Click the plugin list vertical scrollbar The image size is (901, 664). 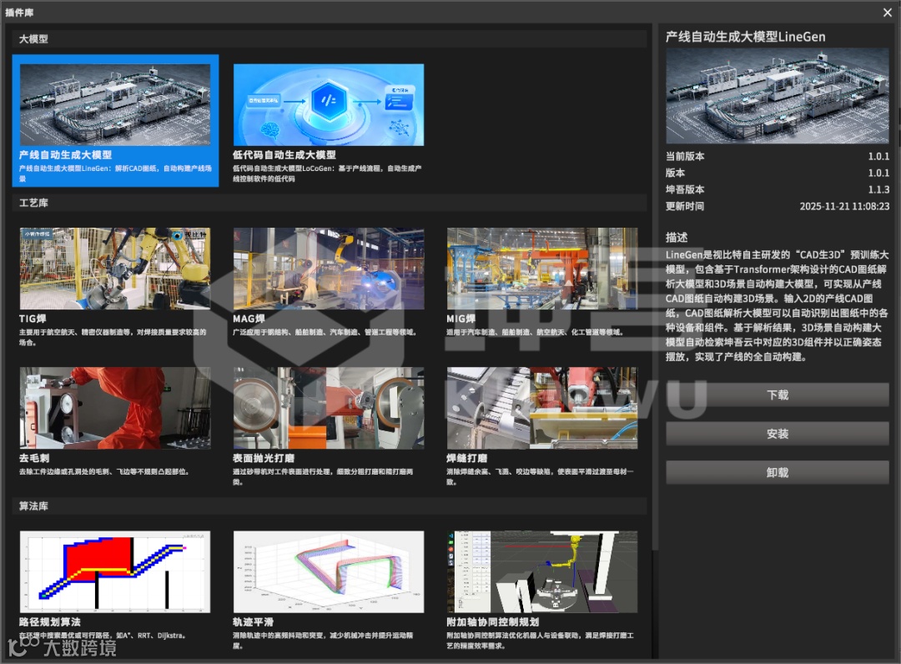click(x=654, y=287)
